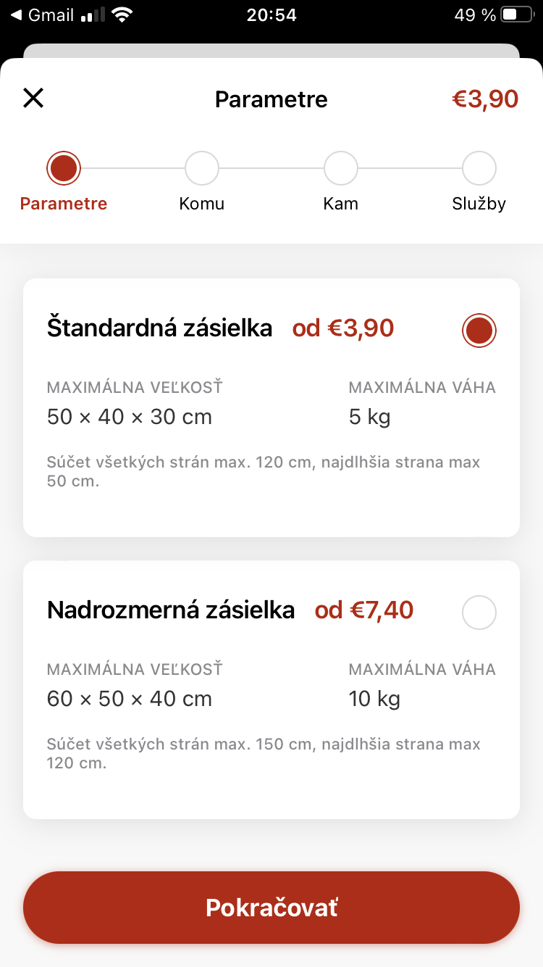Open the Kam step label

[341, 204]
